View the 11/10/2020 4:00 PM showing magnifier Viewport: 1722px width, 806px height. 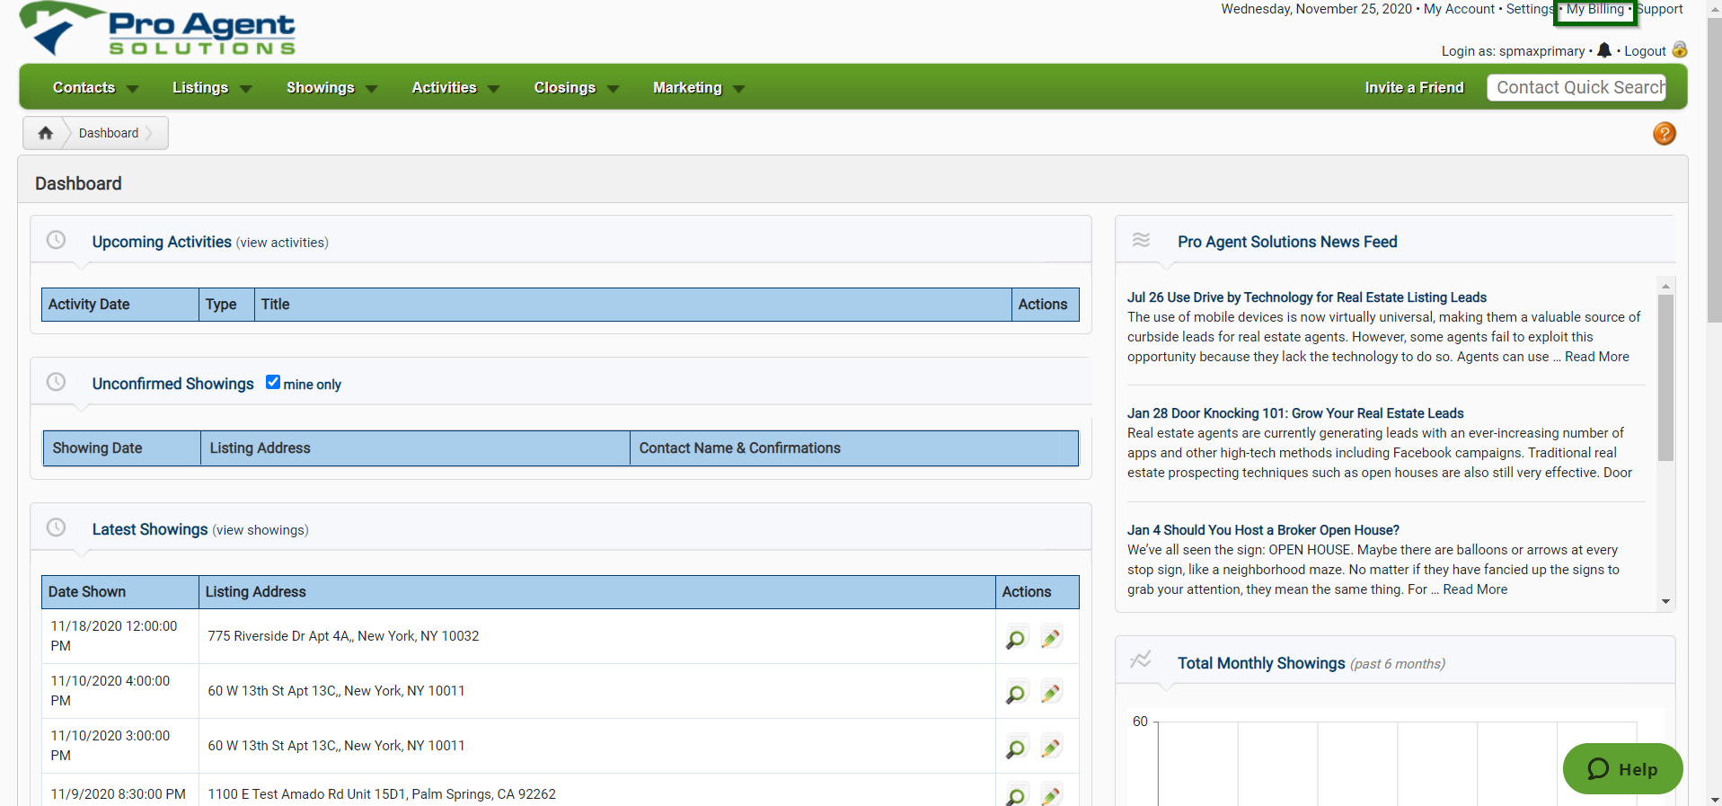click(1015, 694)
